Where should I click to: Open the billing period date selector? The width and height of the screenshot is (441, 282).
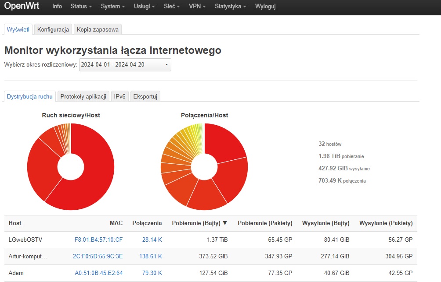point(125,65)
